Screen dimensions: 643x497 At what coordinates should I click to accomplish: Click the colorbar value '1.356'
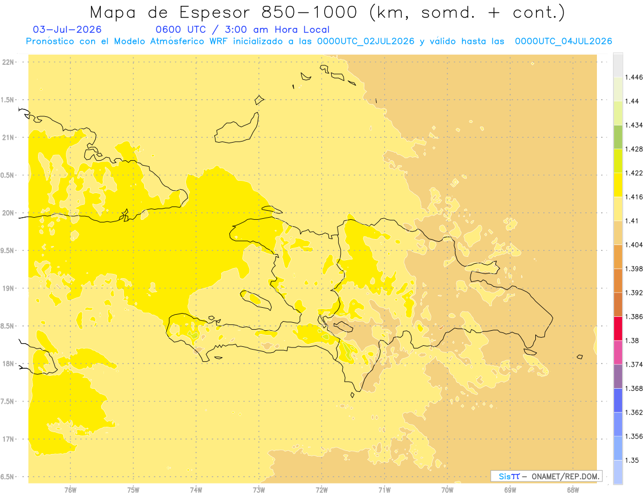(x=633, y=436)
